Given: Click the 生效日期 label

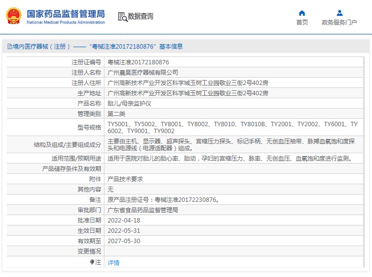Looking at the screenshot, I should coord(89,231).
